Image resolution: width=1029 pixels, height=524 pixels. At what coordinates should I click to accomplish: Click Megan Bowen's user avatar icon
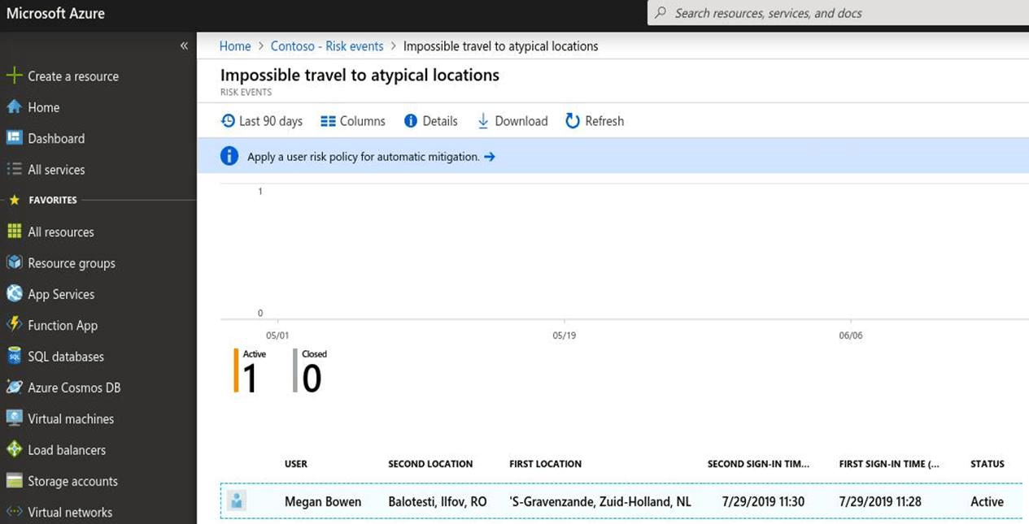[x=236, y=501]
